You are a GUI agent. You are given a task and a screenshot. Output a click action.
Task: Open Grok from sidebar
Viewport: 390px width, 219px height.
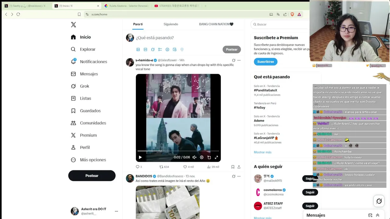[80, 86]
